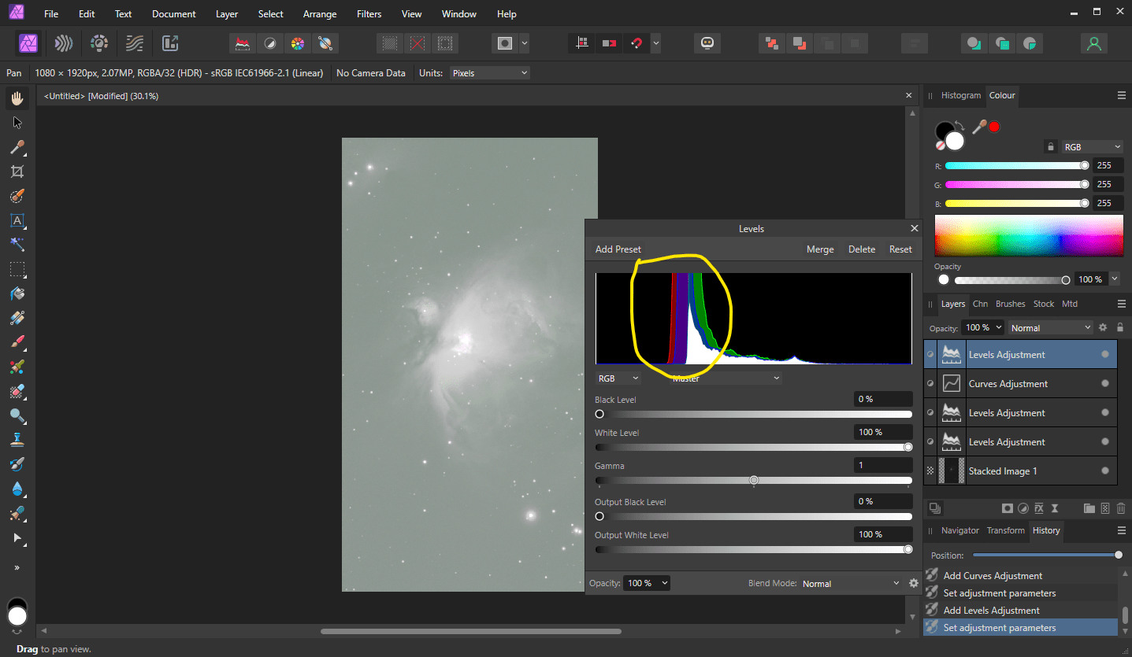
Task: Delete the layer using the trash icon
Action: (1121, 509)
